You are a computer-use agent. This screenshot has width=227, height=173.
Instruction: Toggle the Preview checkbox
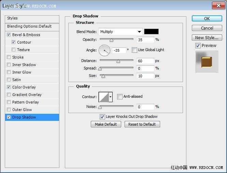(x=198, y=46)
